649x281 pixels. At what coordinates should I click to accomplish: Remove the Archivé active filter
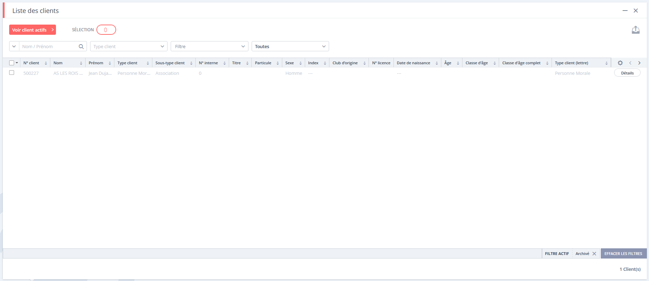click(x=594, y=254)
